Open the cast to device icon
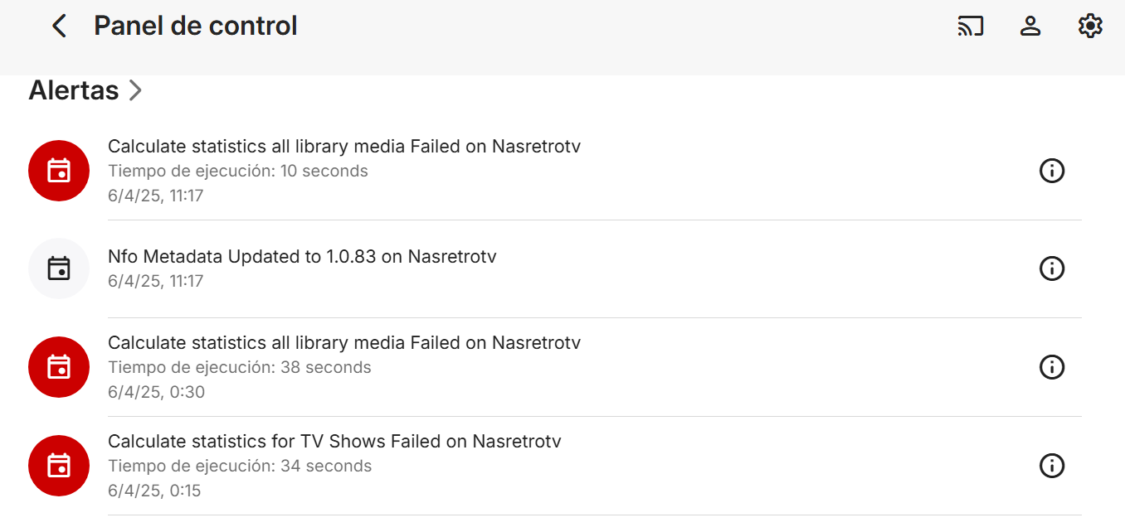This screenshot has height=532, width=1125. pos(970,27)
